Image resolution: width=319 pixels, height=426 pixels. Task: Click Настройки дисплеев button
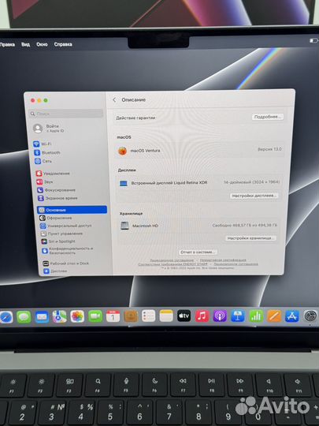[x=254, y=196]
